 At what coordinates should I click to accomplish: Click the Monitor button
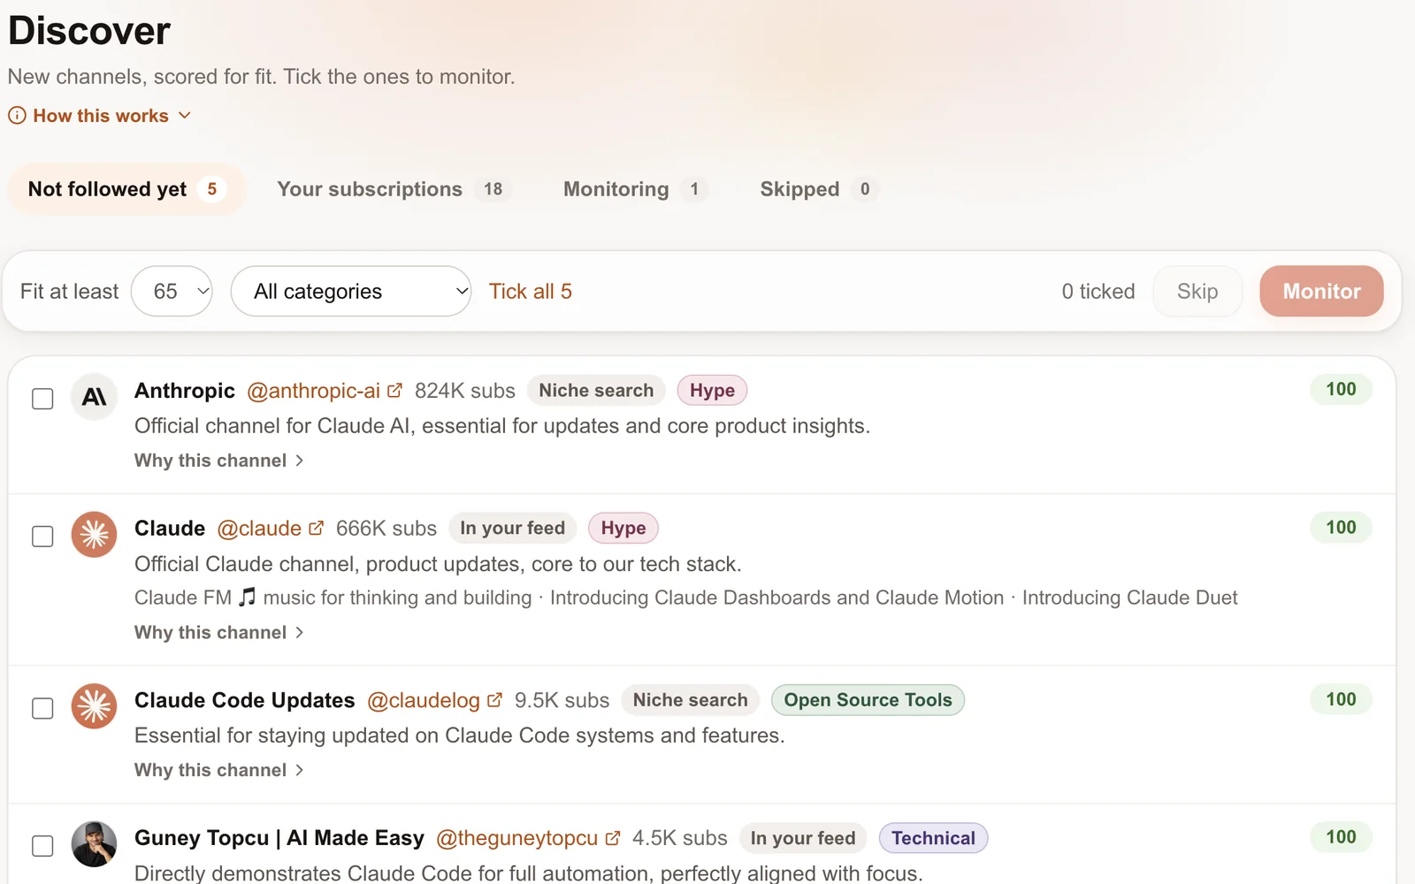(x=1321, y=291)
